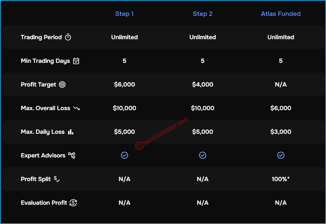Screen dimensions: 326x224
Task: Click the calendar icon beside Min Trading Days
Action: pyautogui.click(x=76, y=61)
